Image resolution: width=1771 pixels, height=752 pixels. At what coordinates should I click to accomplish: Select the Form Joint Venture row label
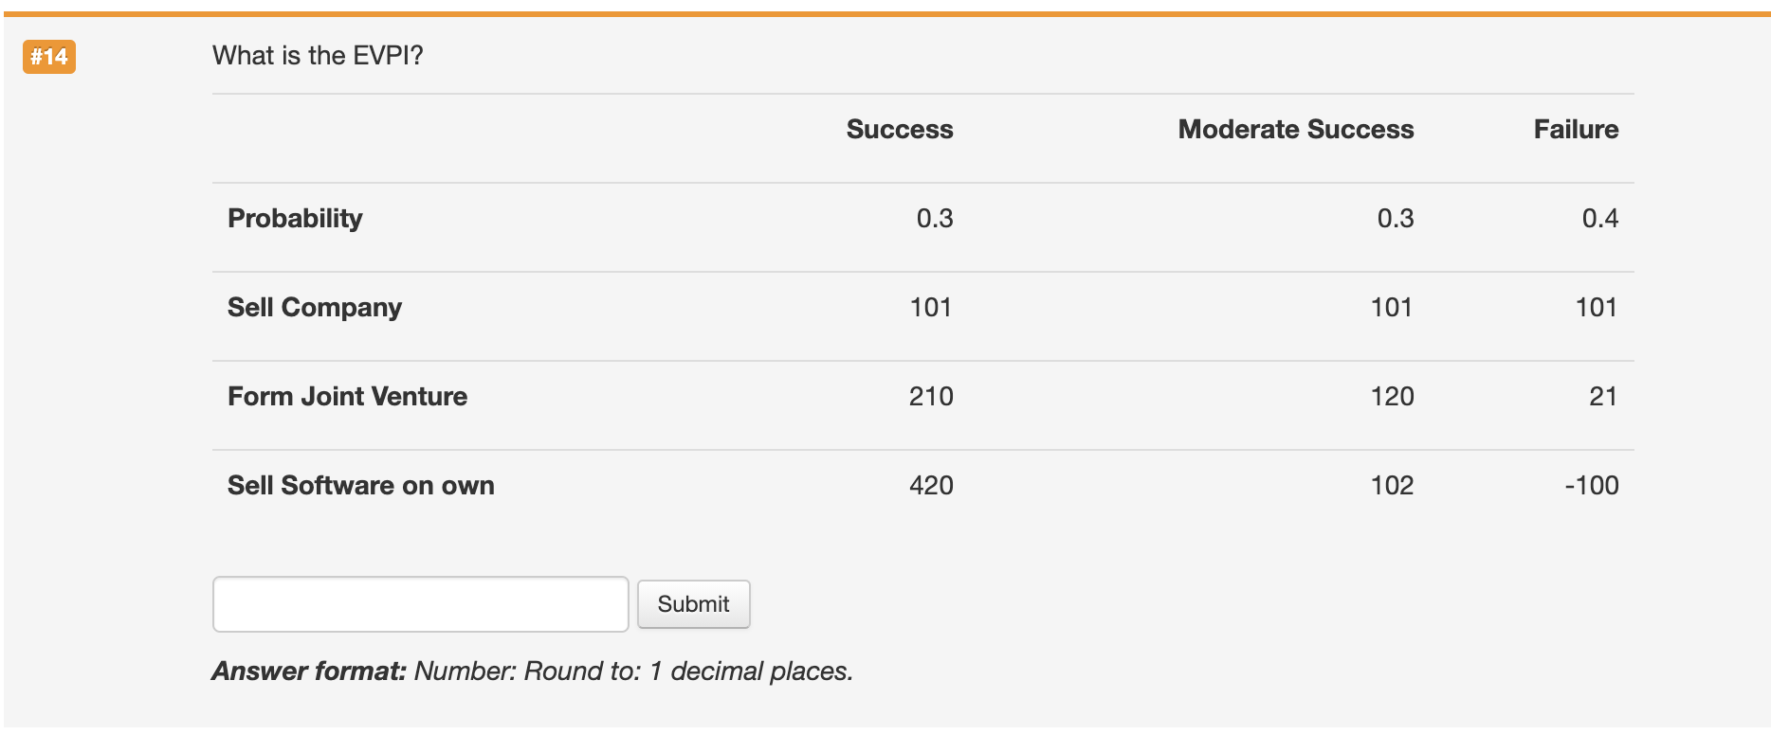click(346, 396)
